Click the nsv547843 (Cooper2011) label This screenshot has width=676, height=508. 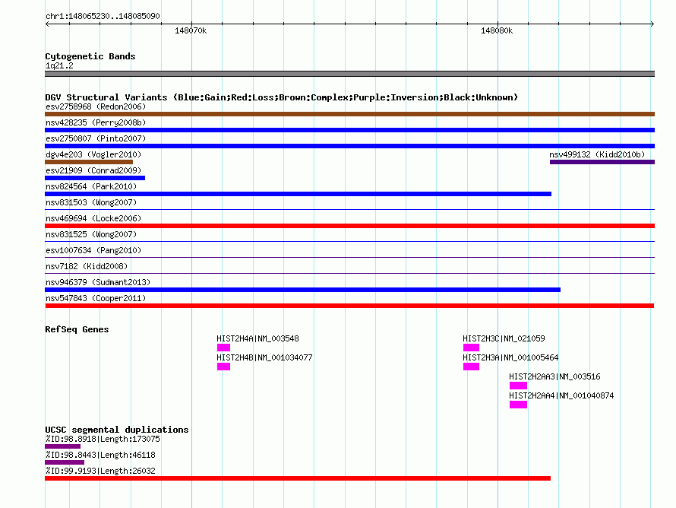pyautogui.click(x=96, y=298)
